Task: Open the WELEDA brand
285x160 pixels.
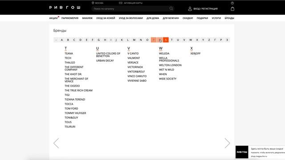Action: [x=164, y=53]
